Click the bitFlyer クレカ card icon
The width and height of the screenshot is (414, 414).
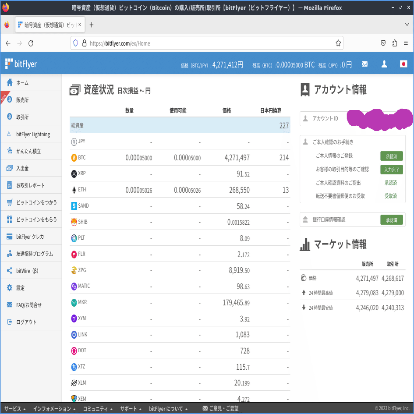pos(10,237)
